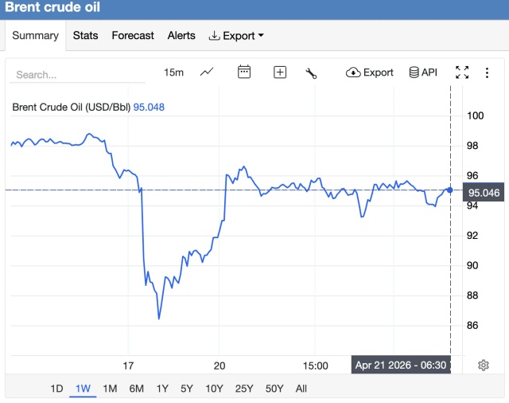This screenshot has height=403, width=509.
Task: Open the calendar date range picker
Action: click(244, 72)
